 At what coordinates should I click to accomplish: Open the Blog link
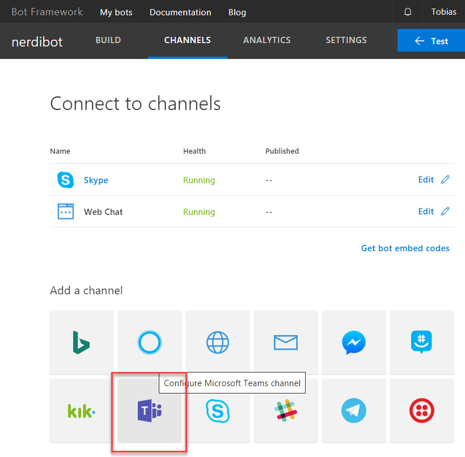tap(237, 12)
